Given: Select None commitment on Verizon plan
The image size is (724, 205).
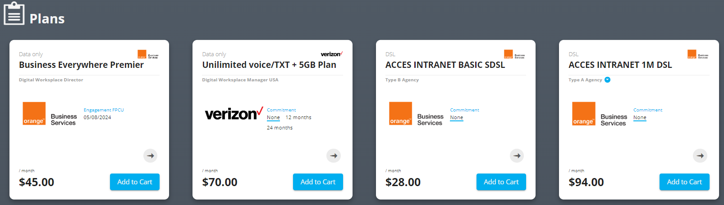Looking at the screenshot, I should (x=273, y=117).
